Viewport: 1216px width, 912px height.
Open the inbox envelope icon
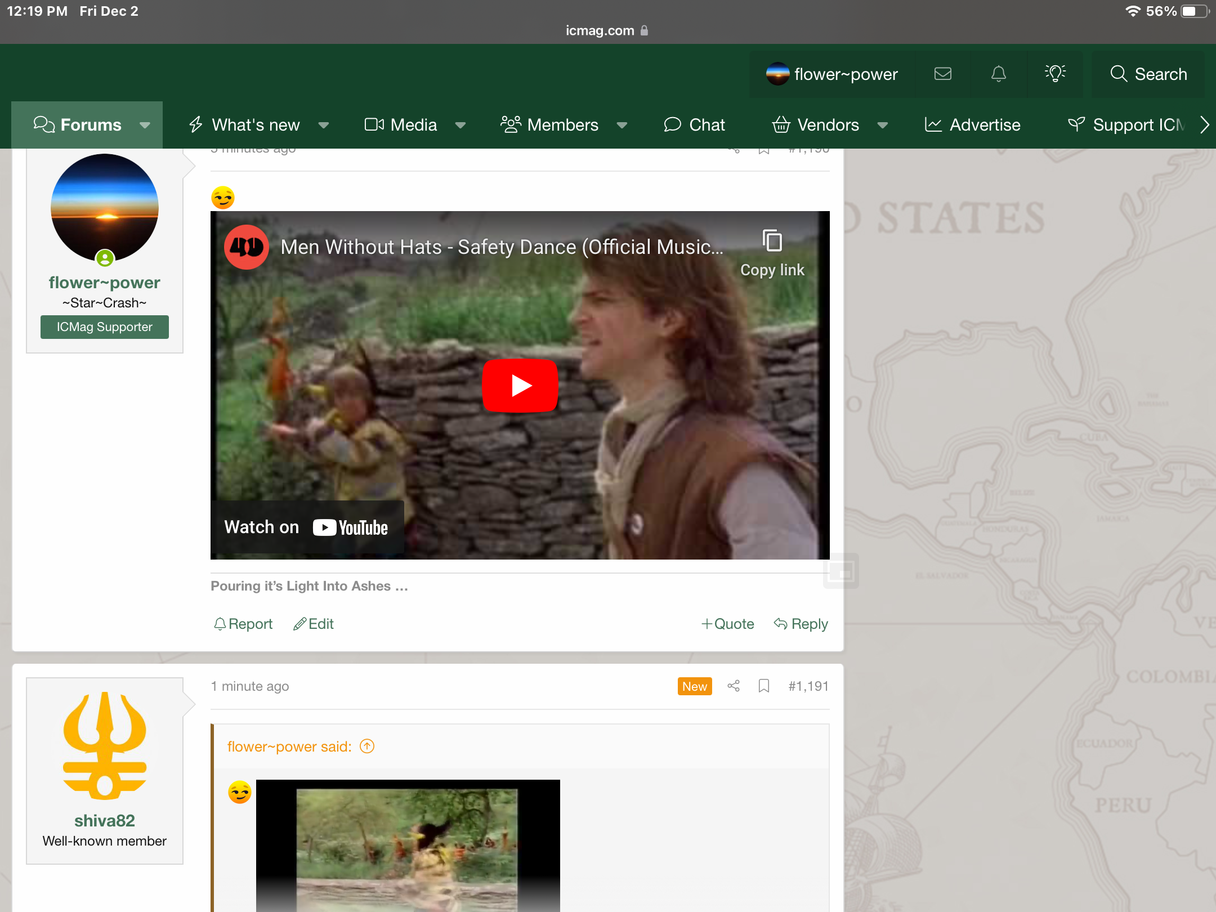[943, 74]
